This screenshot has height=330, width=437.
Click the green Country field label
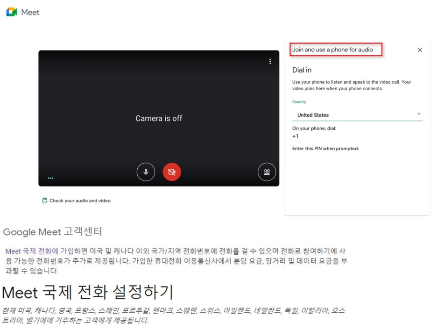(299, 102)
